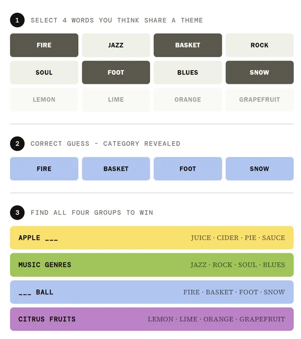Click the purple CITRUS FRUITS category bar

152,319
